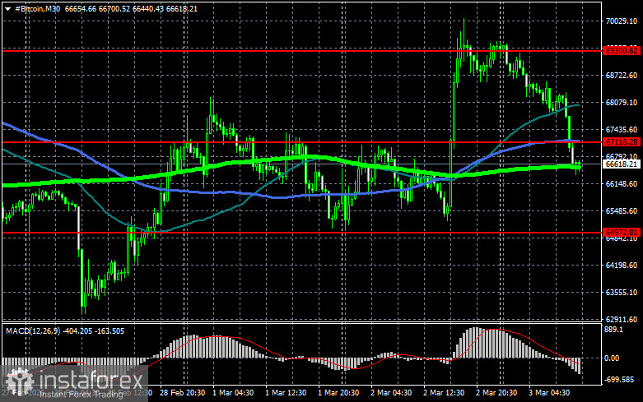Click time axis label 2 Mar 04:30
This screenshot has height=402, width=643.
(x=391, y=393)
